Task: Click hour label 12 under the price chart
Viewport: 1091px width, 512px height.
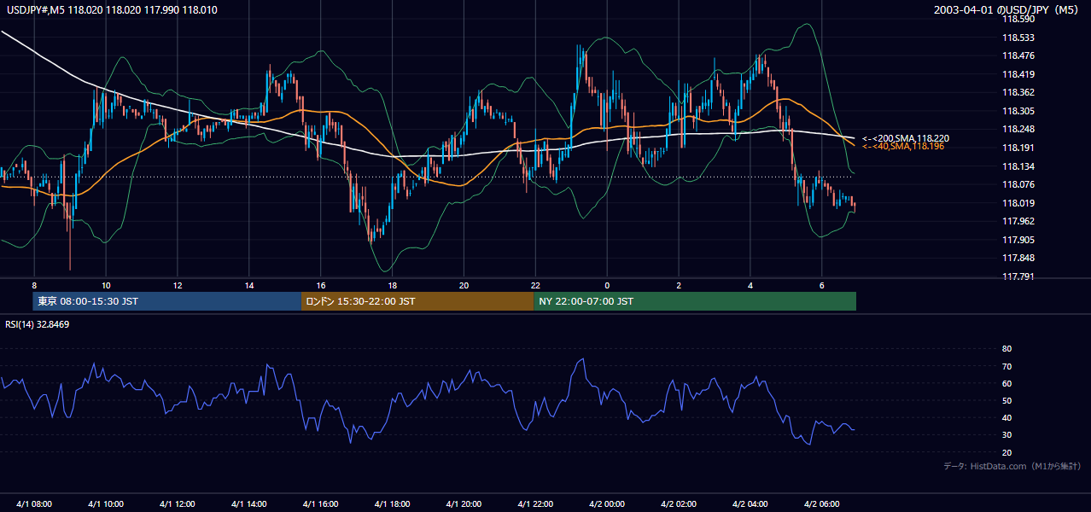Action: [x=178, y=285]
